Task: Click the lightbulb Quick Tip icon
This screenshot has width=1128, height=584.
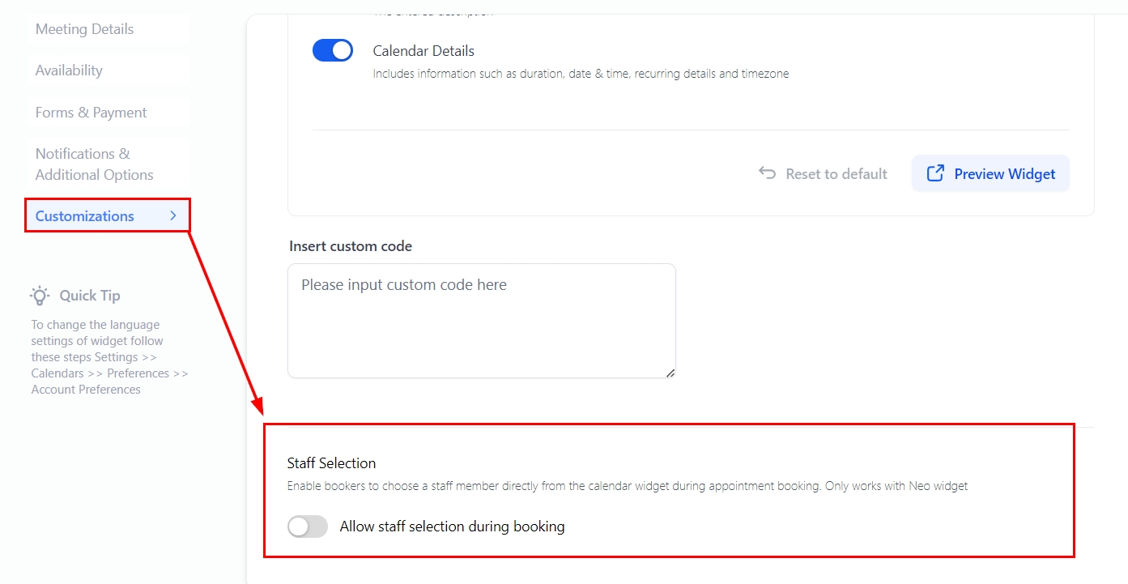Action: pyautogui.click(x=40, y=296)
